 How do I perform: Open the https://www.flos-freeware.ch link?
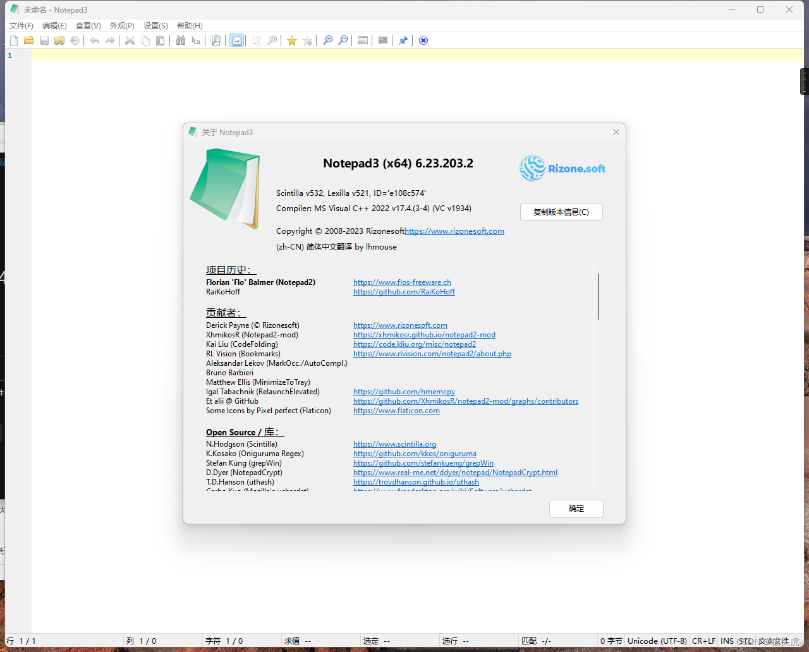pyautogui.click(x=402, y=282)
